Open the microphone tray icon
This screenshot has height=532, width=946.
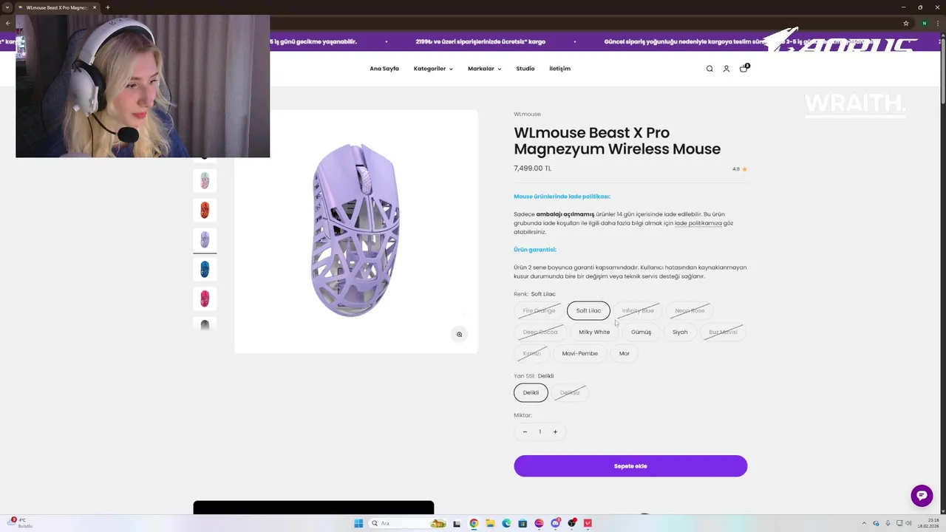pyautogui.click(x=887, y=523)
